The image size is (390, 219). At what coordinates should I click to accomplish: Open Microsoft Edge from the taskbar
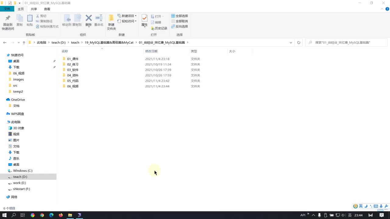click(x=51, y=215)
